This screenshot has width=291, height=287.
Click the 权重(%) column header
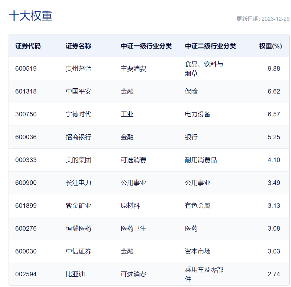270,46
